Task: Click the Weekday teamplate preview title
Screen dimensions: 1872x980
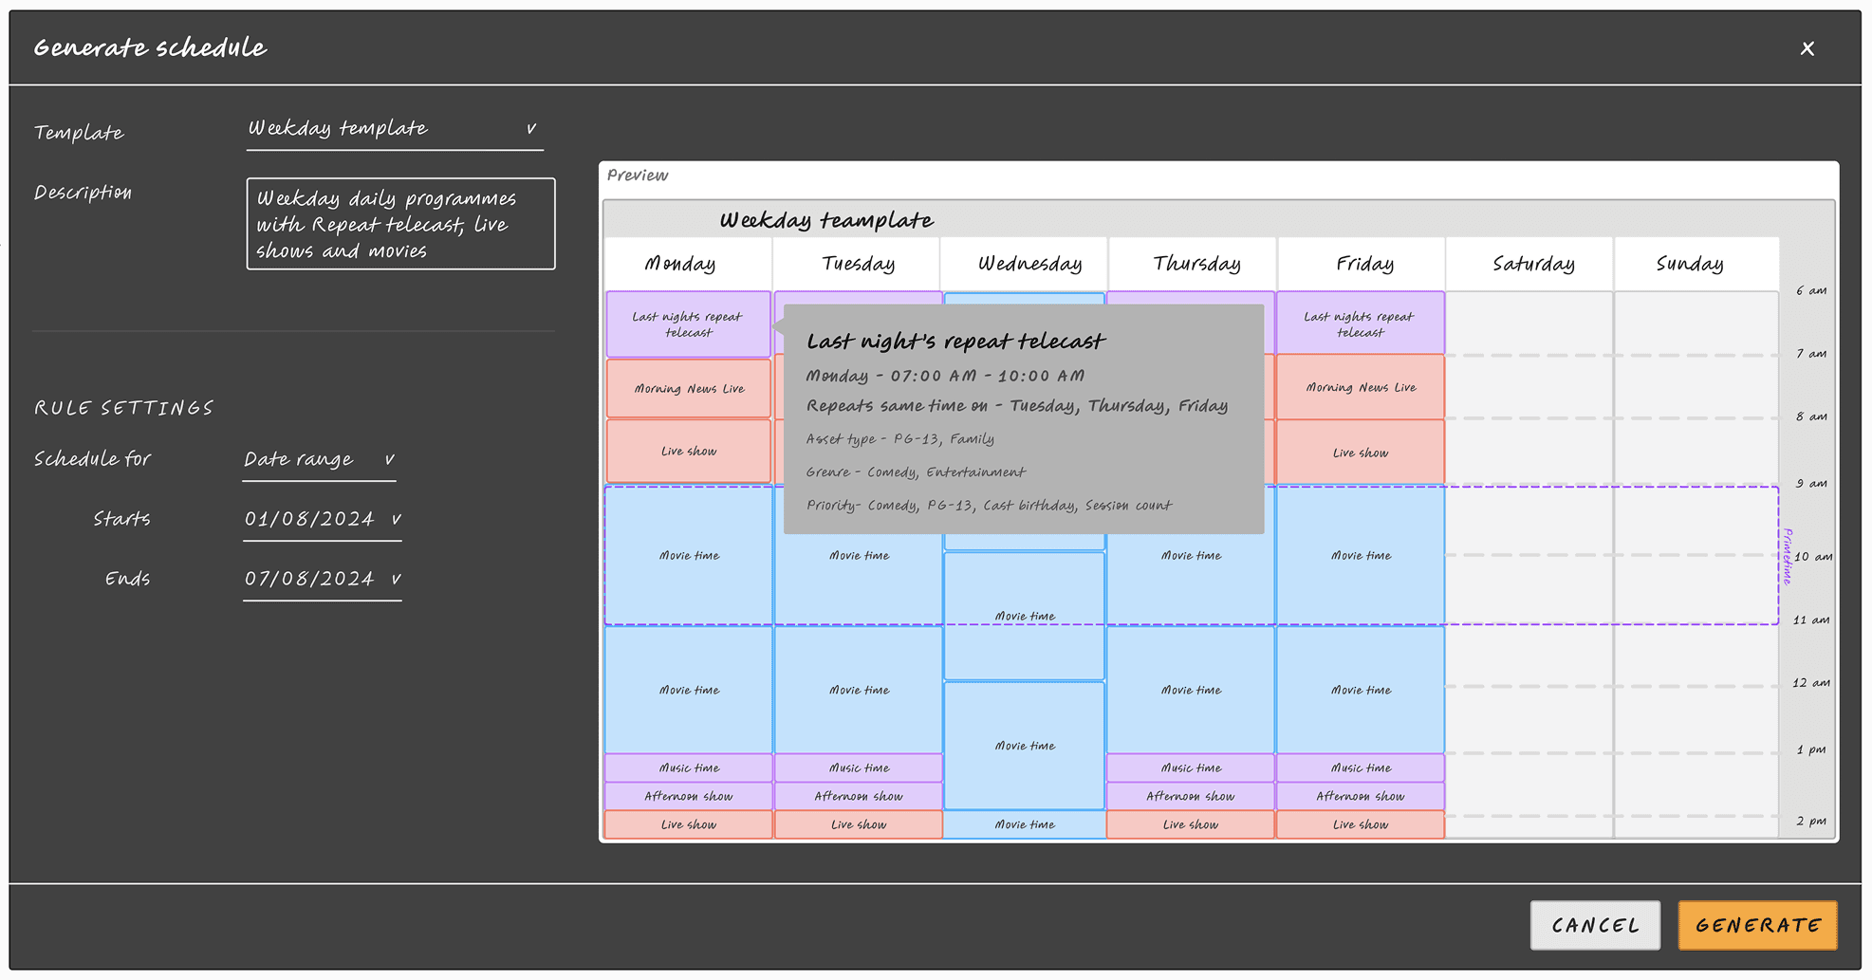Action: click(x=826, y=220)
